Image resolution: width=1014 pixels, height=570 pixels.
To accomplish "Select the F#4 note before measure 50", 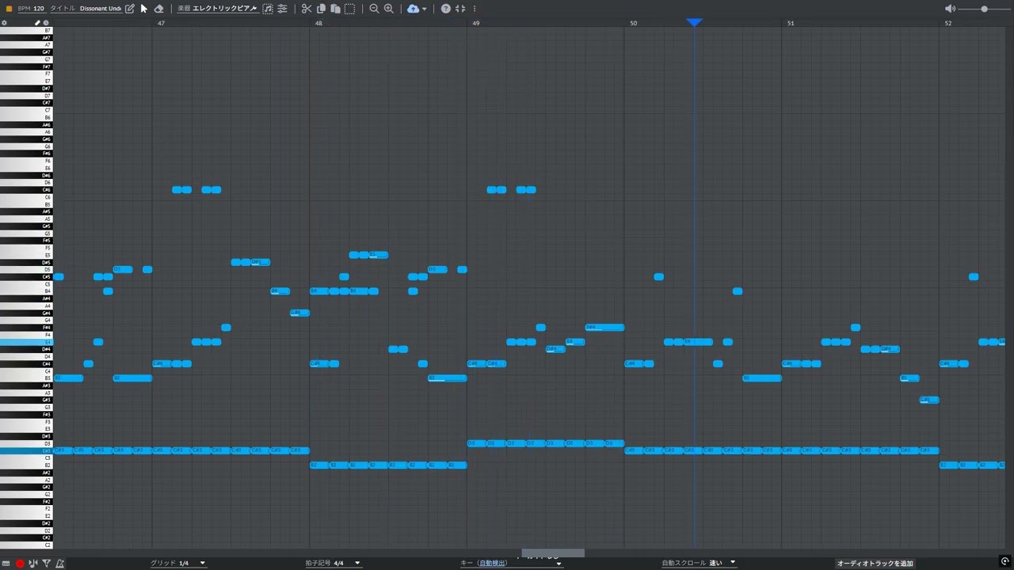I will point(604,327).
